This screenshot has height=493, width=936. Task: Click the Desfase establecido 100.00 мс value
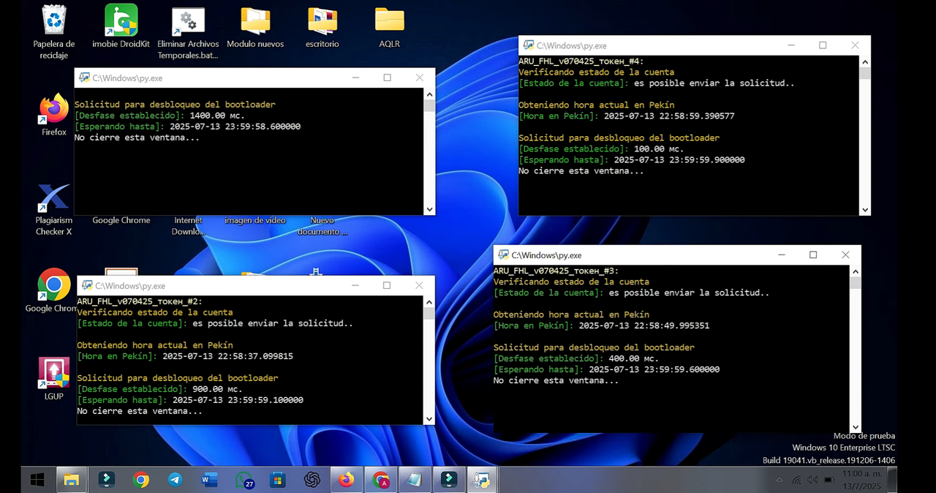(x=659, y=149)
